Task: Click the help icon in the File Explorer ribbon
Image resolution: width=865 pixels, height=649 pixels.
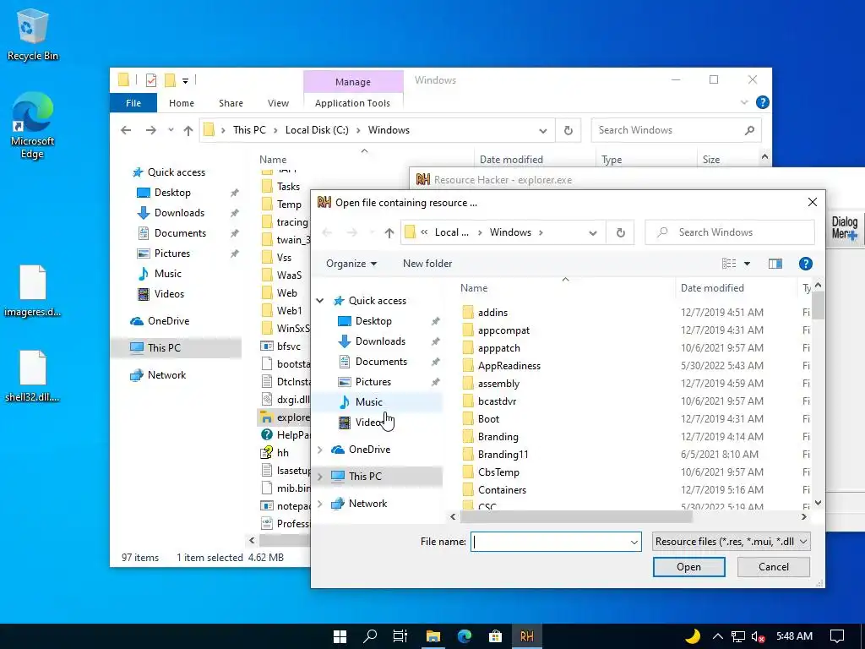Action: (x=763, y=102)
